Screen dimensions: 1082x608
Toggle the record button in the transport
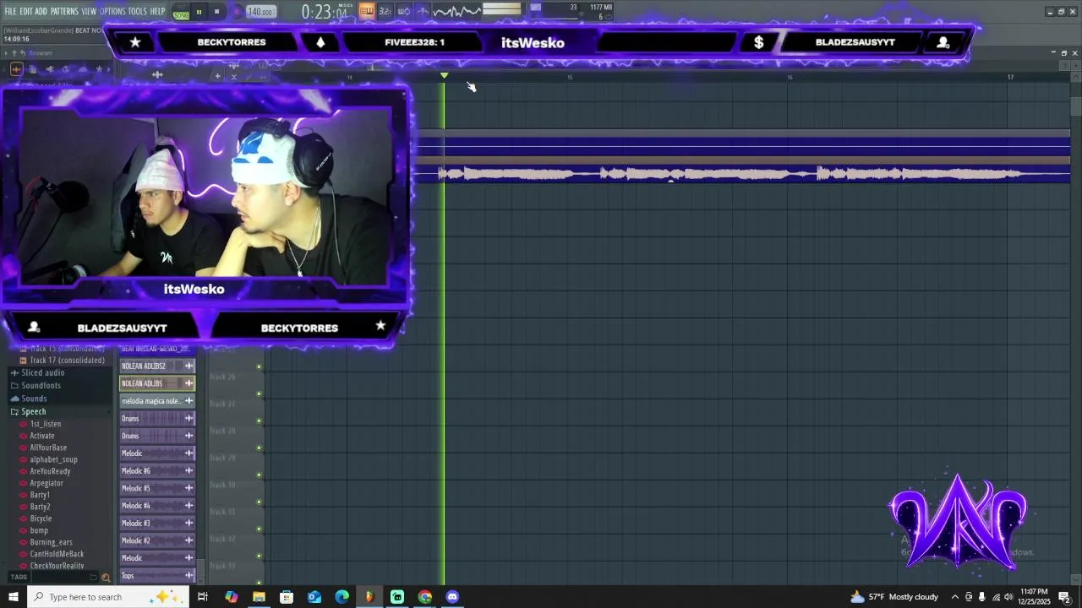238,12
